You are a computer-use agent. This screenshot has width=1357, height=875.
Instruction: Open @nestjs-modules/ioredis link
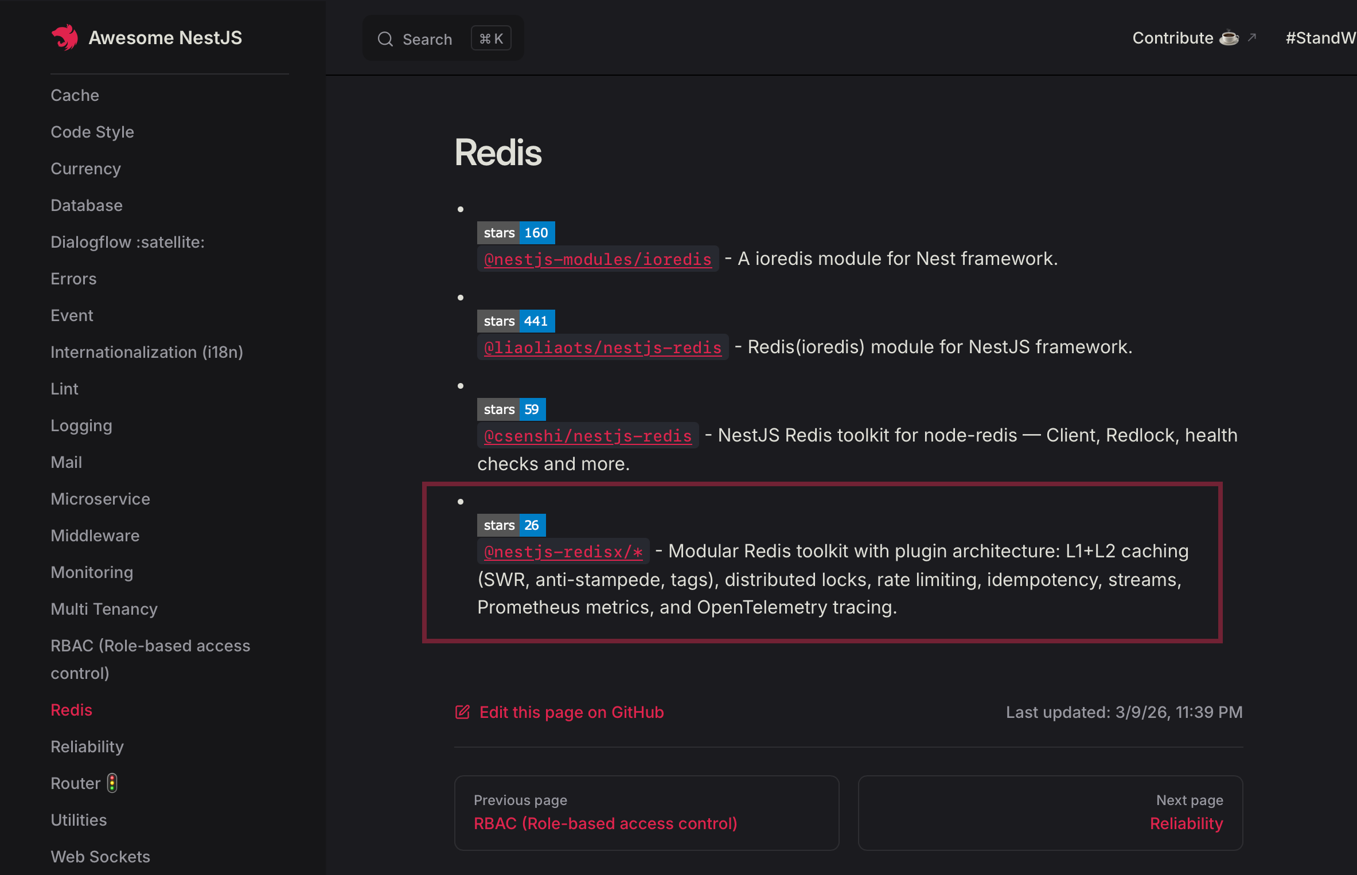coord(598,259)
